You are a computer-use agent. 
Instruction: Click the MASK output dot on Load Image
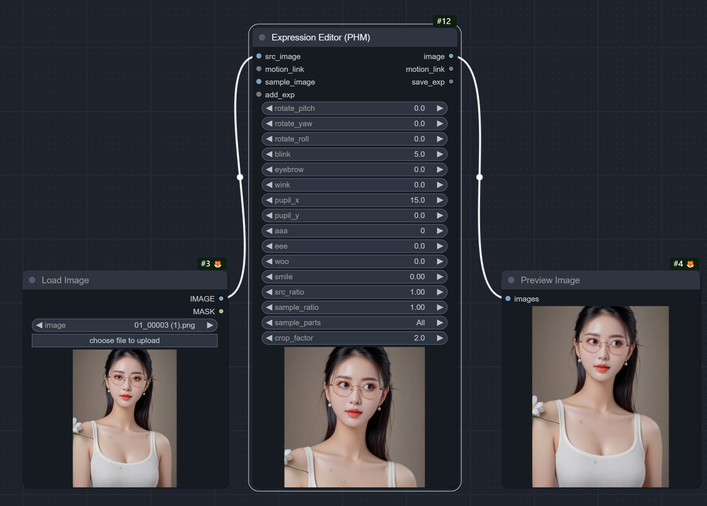(x=221, y=312)
